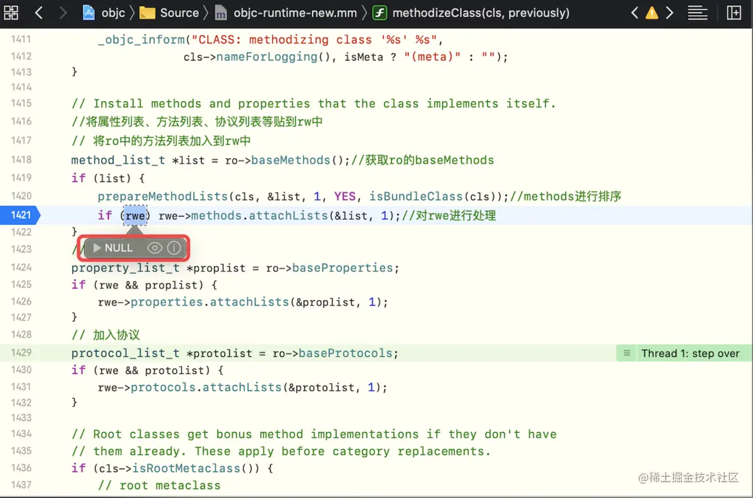Add a new editor pane
Image resolution: width=753 pixels, height=498 pixels.
pos(734,13)
